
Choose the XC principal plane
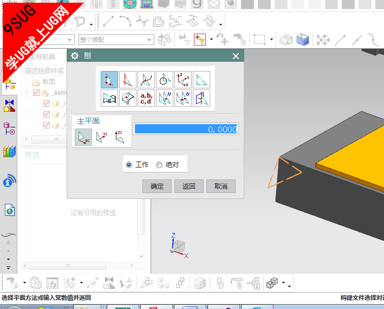pos(83,137)
